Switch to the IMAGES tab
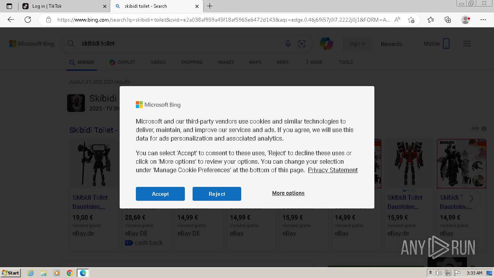 [x=226, y=62]
